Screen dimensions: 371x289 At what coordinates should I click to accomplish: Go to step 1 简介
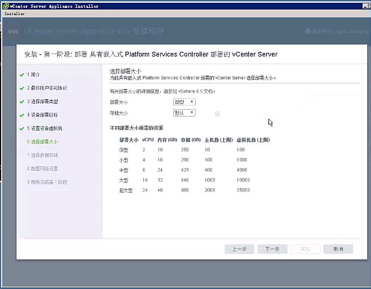click(x=34, y=74)
